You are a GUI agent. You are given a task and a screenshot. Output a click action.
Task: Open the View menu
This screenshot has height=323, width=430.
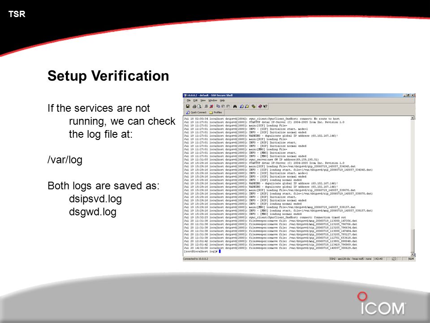tap(203, 100)
